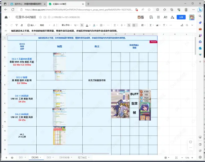Click the character image thumbnail in the sheet
Viewport: 205px width, 162px height.
click(x=120, y=100)
